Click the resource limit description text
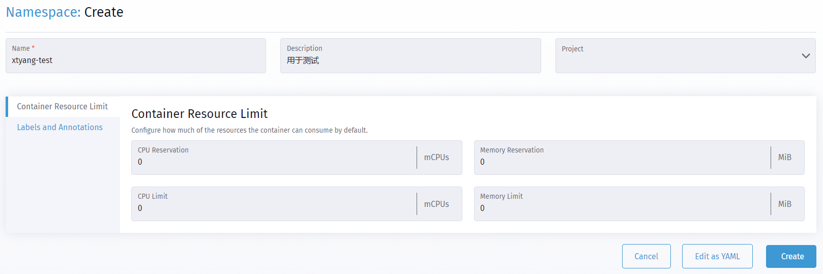 tap(249, 130)
